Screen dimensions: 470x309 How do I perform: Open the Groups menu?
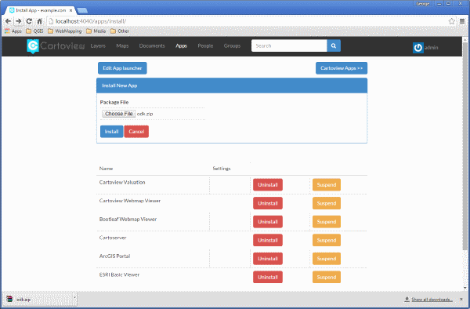[232, 45]
